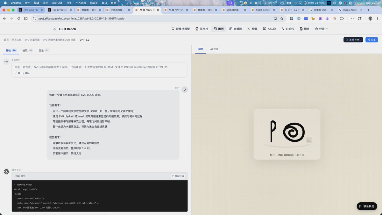Viewport: 382px width, 215px height.
Task: Click the Wi-Fi icon in menu bar
Action: pos(275,3)
